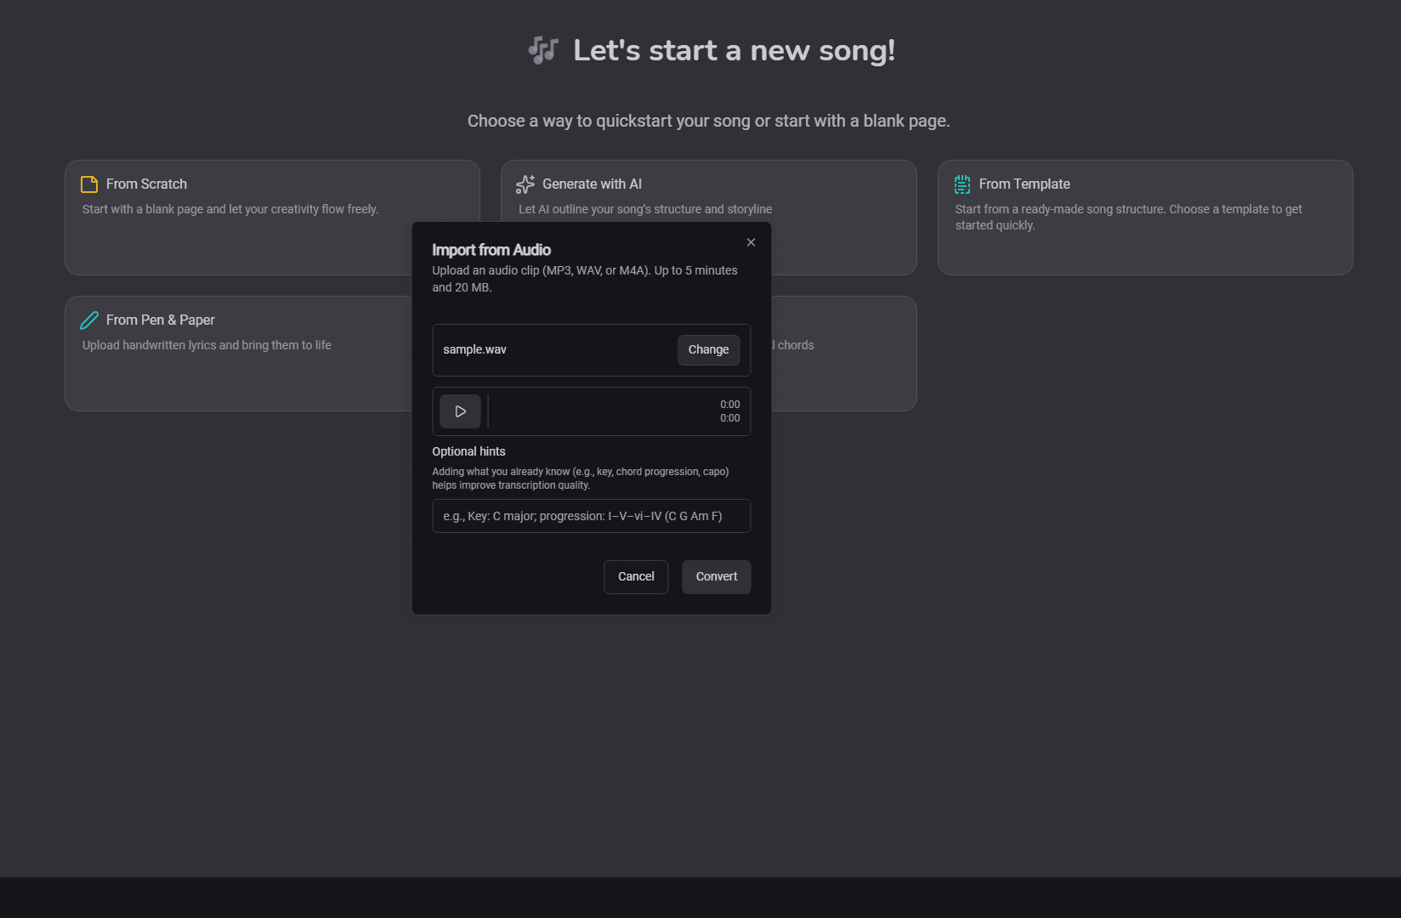Viewport: 1401px width, 918px height.
Task: Cancel the audio import
Action: click(x=636, y=576)
